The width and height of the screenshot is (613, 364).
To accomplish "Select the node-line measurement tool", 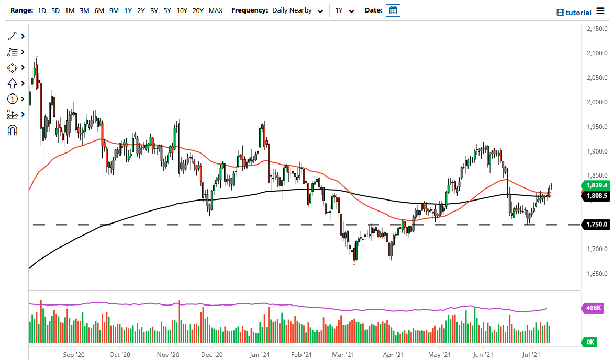I will point(13,114).
